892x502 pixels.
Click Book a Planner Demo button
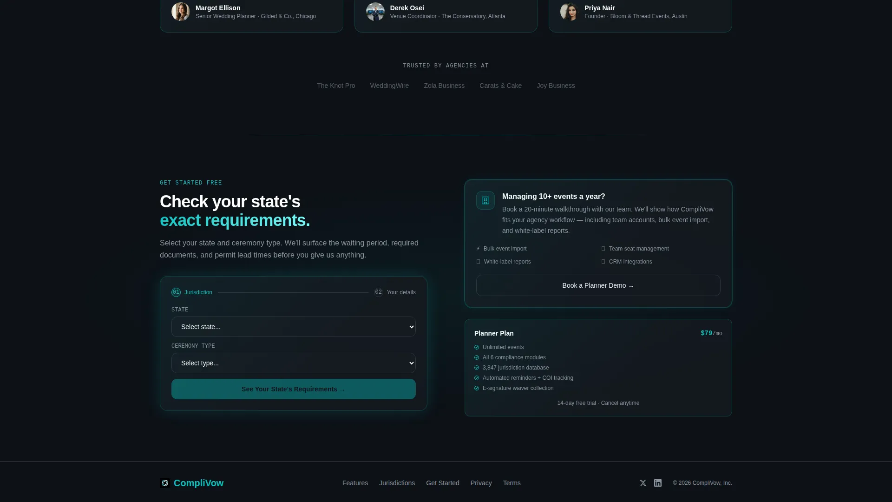coord(598,285)
